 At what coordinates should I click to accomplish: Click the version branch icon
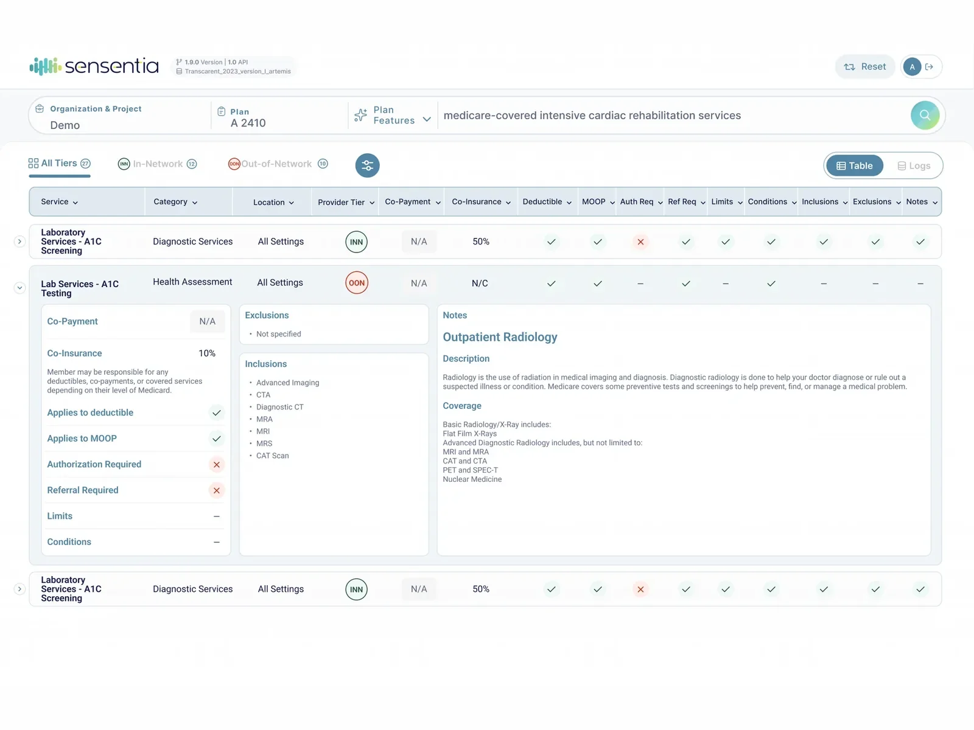(179, 62)
